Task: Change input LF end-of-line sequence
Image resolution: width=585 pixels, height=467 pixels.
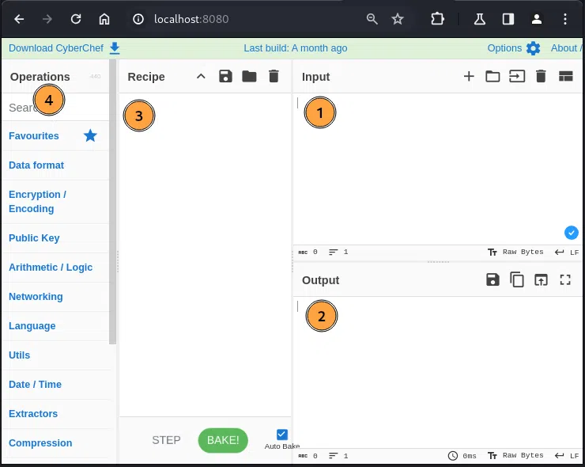Action: click(567, 252)
